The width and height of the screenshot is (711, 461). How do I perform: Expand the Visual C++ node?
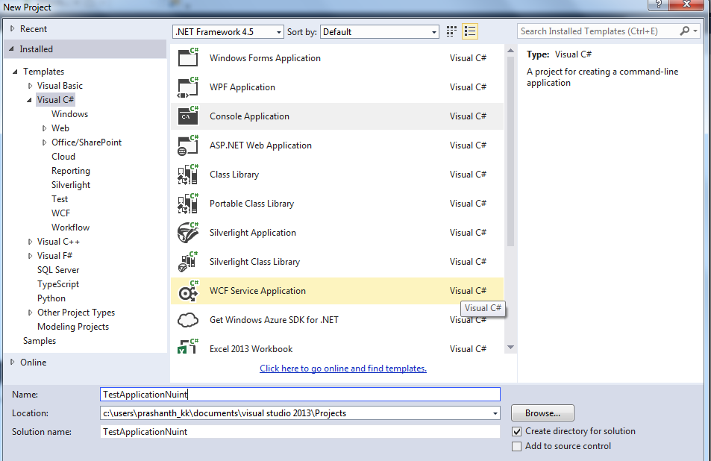31,242
